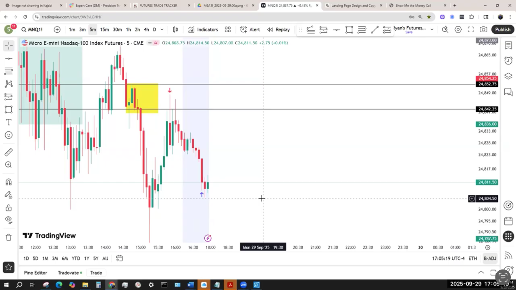
Task: Open the Fibonacci retracement tools
Action: coord(8,71)
